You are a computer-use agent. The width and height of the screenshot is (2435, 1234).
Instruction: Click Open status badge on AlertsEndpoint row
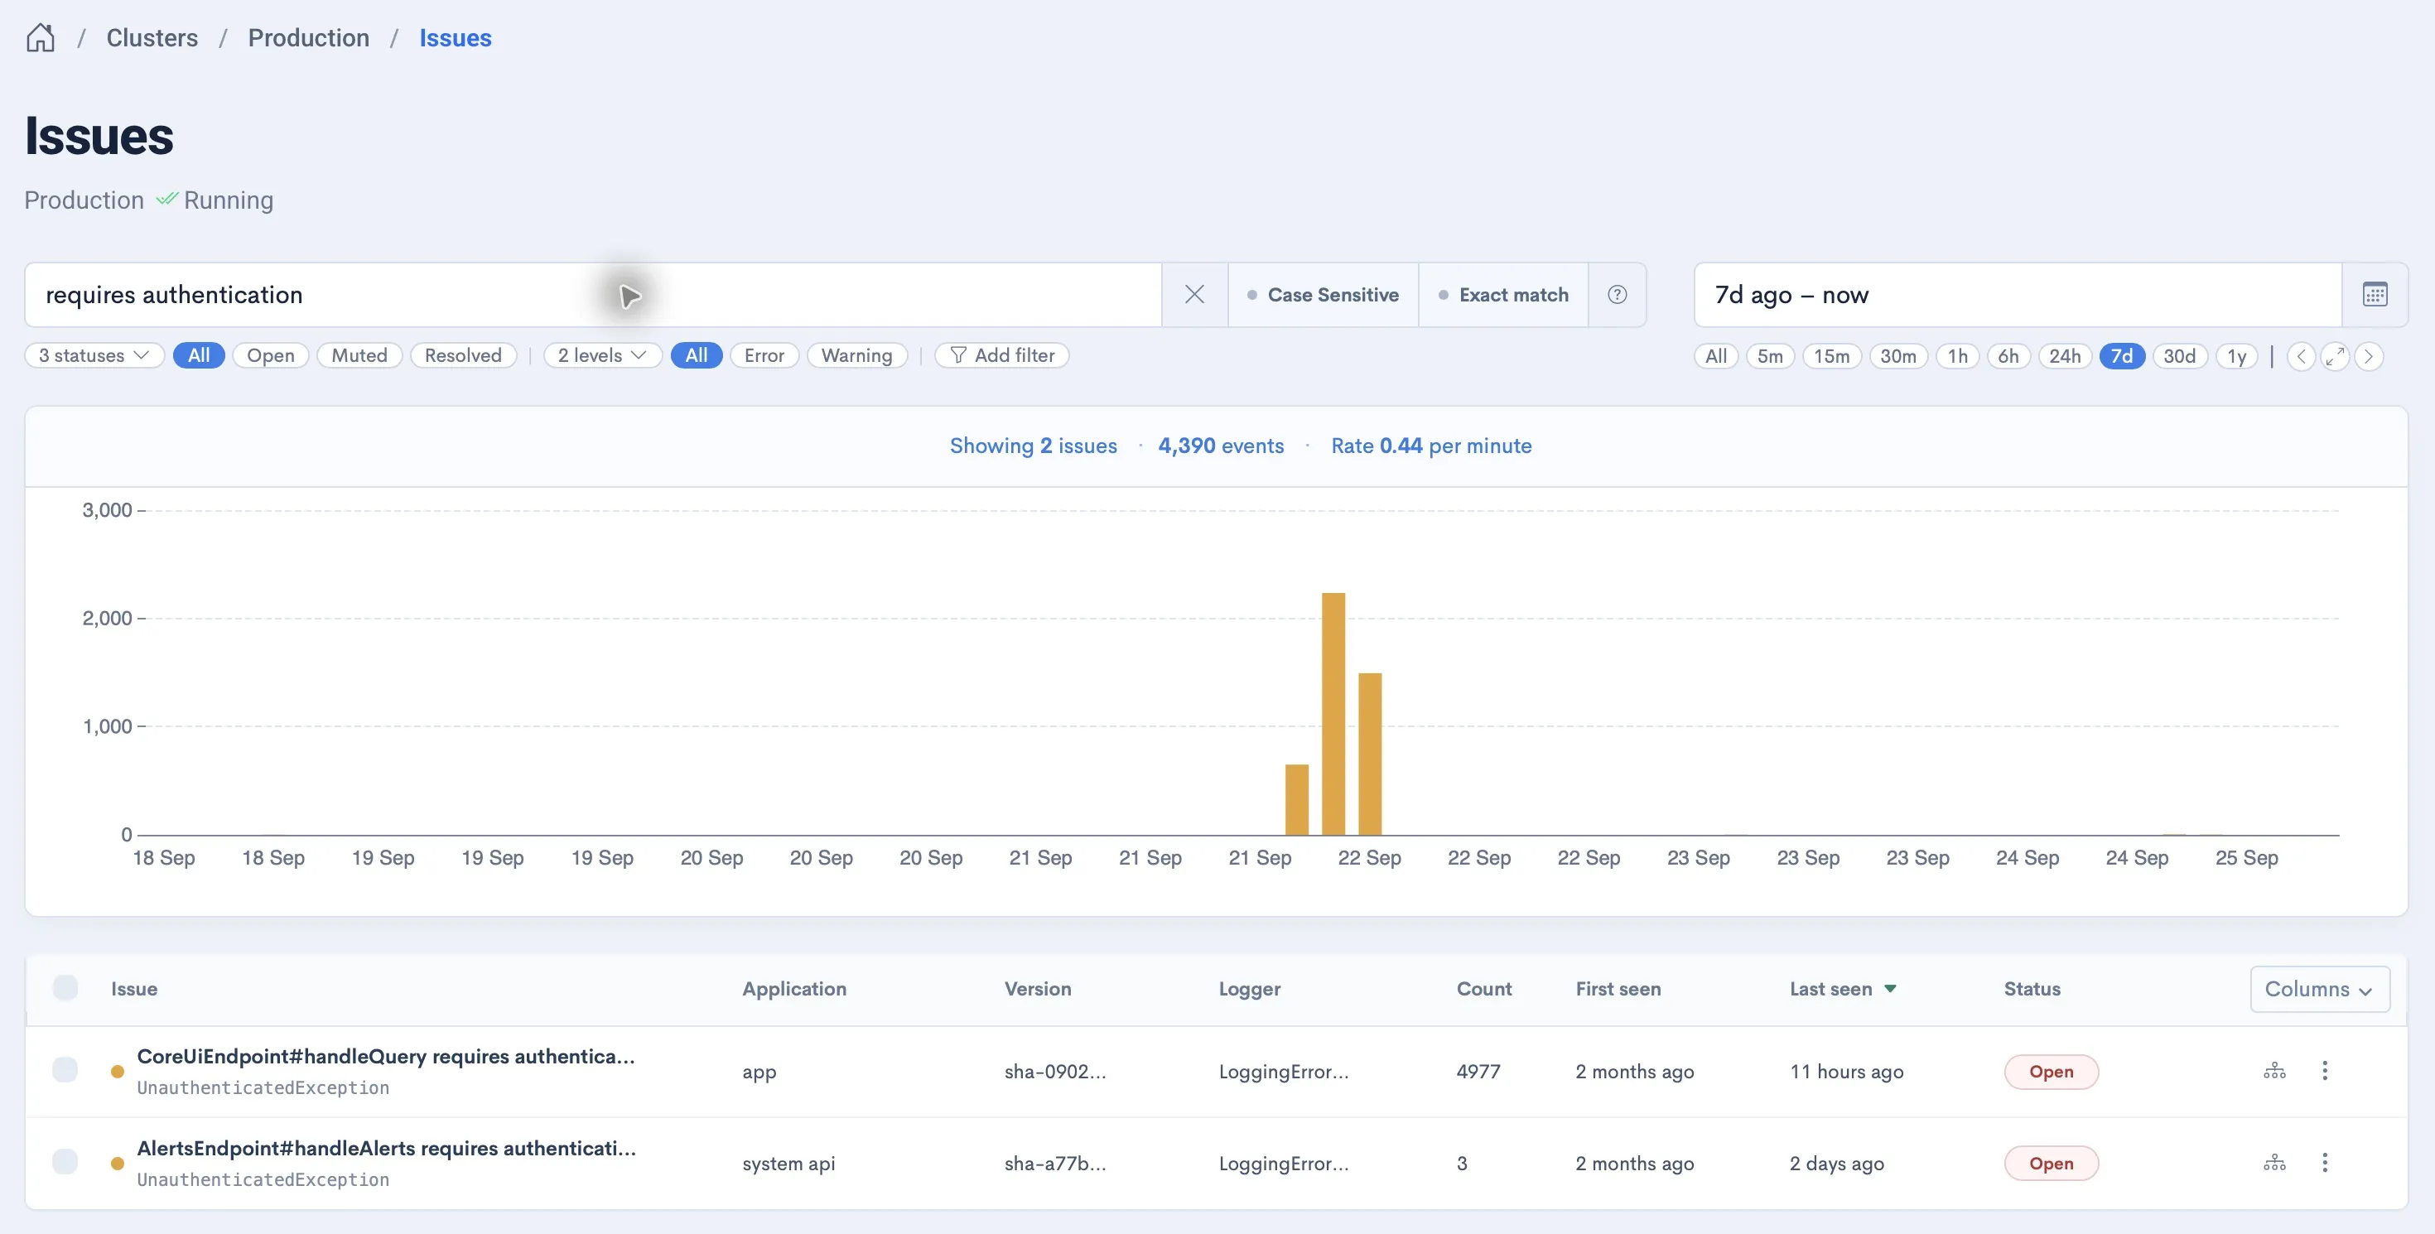(2052, 1163)
